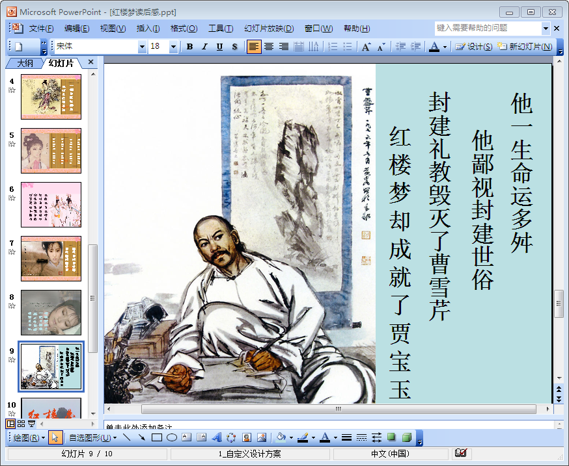Toggle underline formatting

point(219,47)
